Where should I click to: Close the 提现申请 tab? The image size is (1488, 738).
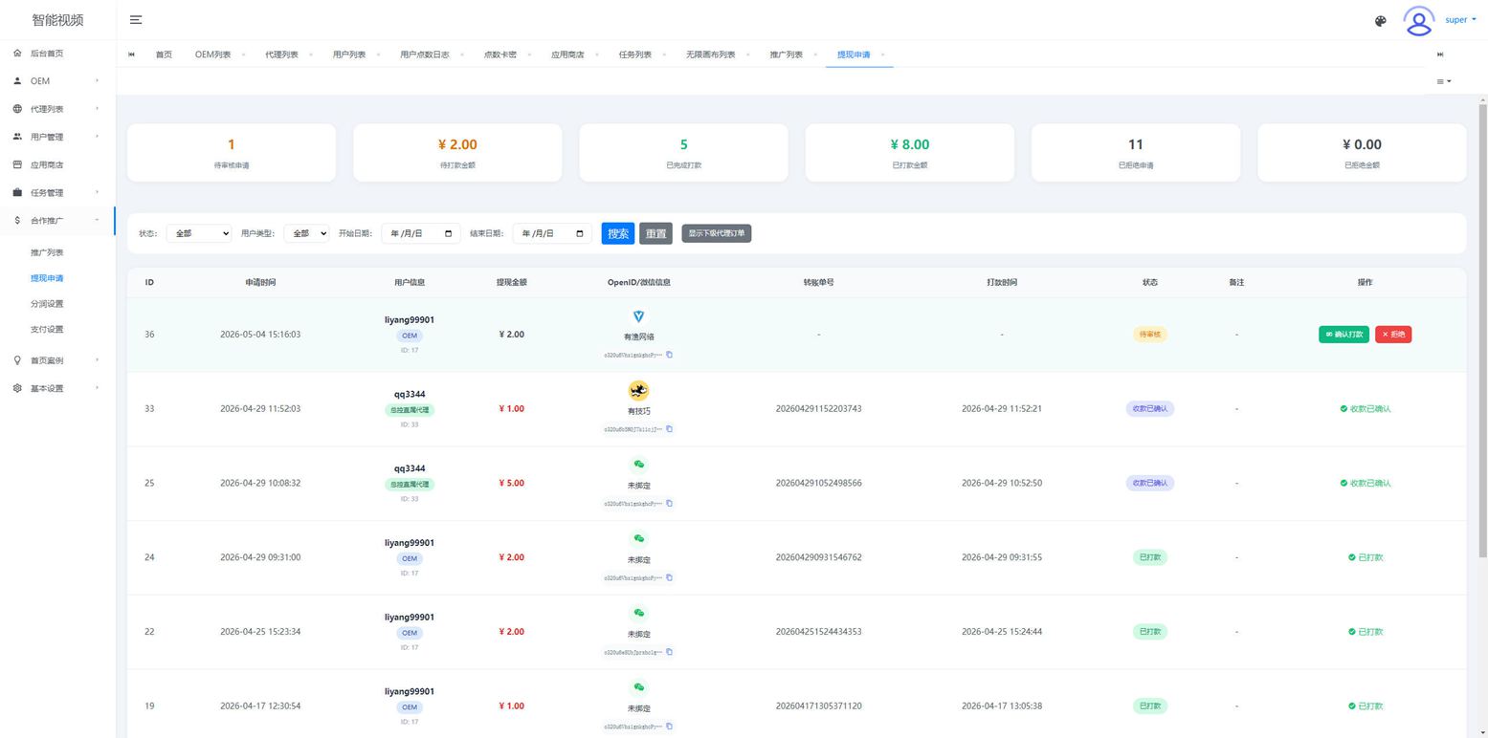882,54
